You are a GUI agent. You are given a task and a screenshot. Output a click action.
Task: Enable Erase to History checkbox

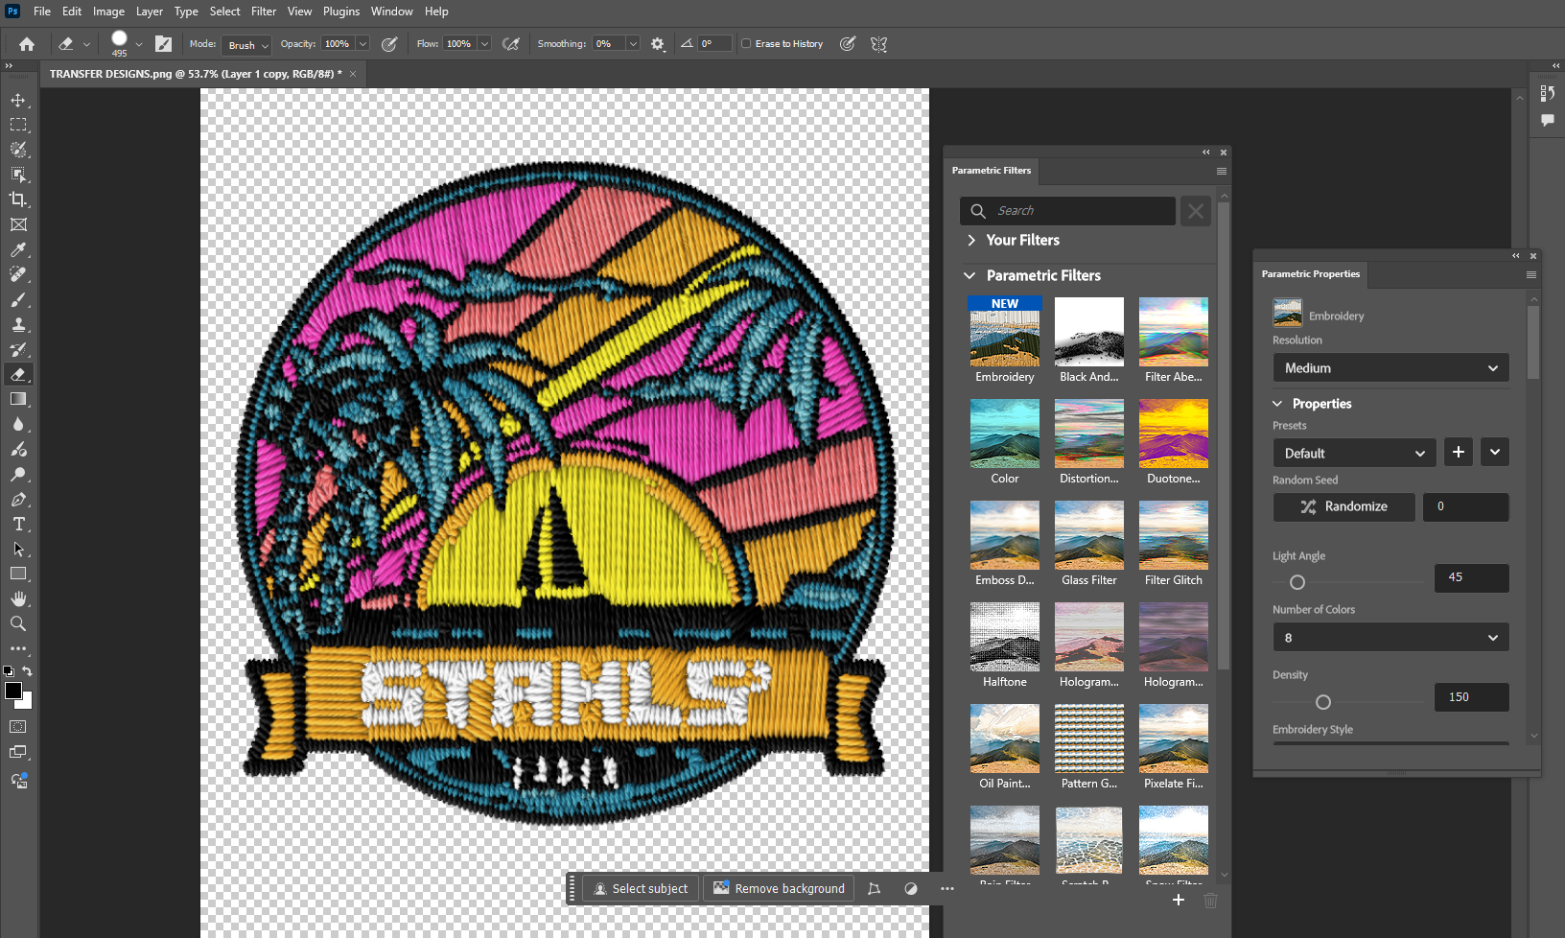click(746, 44)
